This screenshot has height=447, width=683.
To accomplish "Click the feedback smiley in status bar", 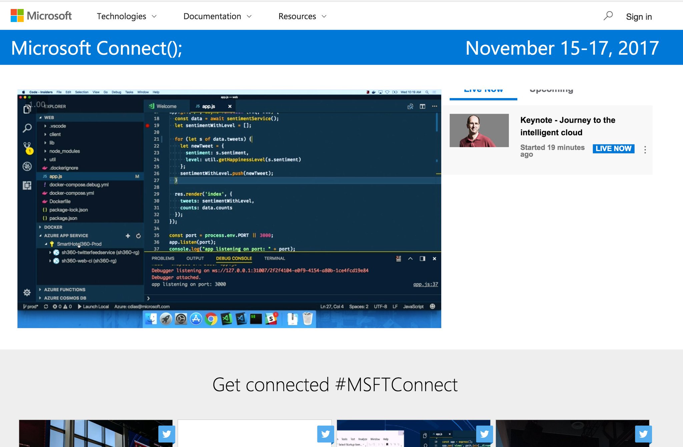I will pyautogui.click(x=433, y=306).
